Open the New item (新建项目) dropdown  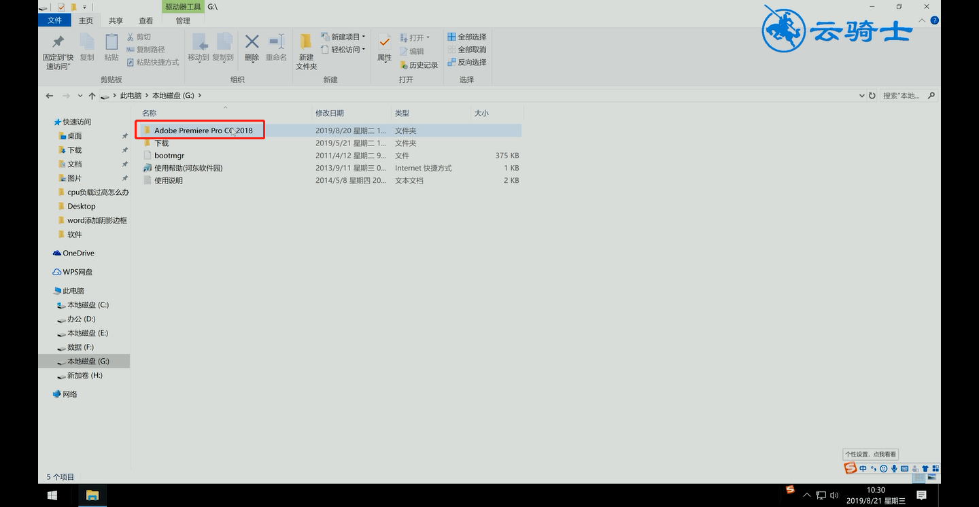pos(343,37)
